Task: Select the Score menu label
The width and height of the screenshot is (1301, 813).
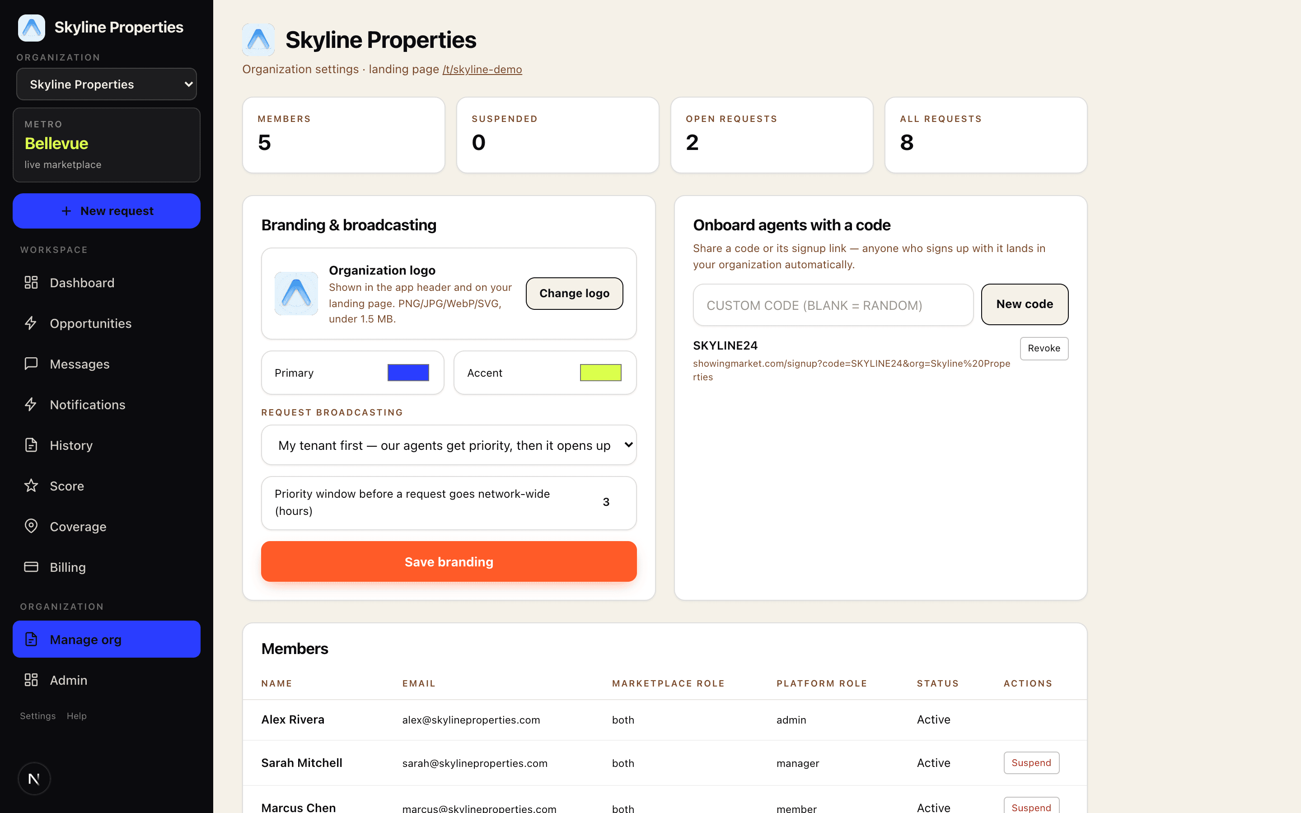Action: tap(67, 486)
